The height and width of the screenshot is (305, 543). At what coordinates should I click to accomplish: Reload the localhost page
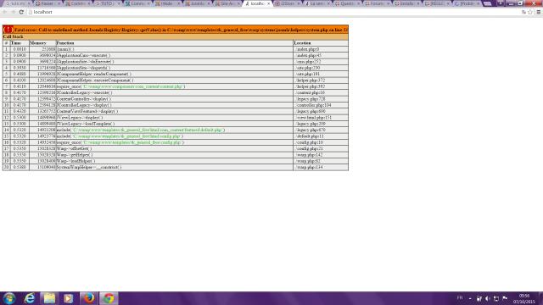(21, 12)
